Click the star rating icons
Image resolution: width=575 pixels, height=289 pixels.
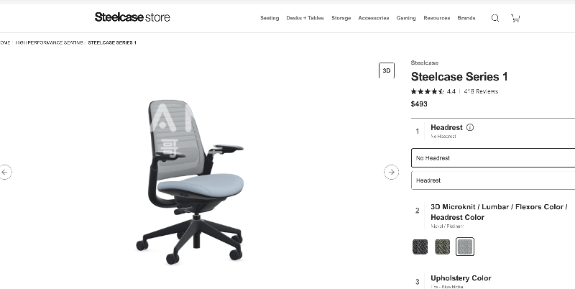pyautogui.click(x=428, y=91)
